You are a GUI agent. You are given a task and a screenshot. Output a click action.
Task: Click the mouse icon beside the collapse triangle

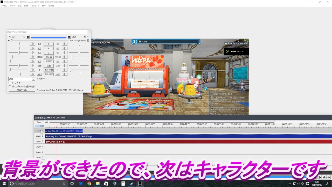pyautogui.click(x=11, y=41)
